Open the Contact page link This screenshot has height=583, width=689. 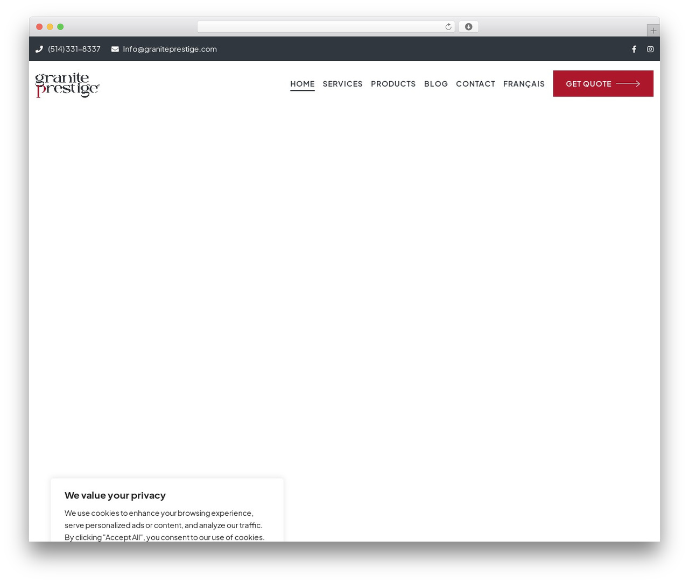tap(475, 83)
